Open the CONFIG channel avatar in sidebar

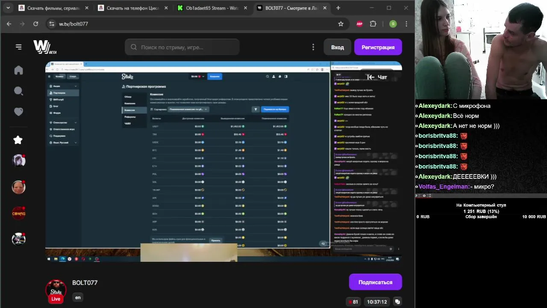coord(18,213)
